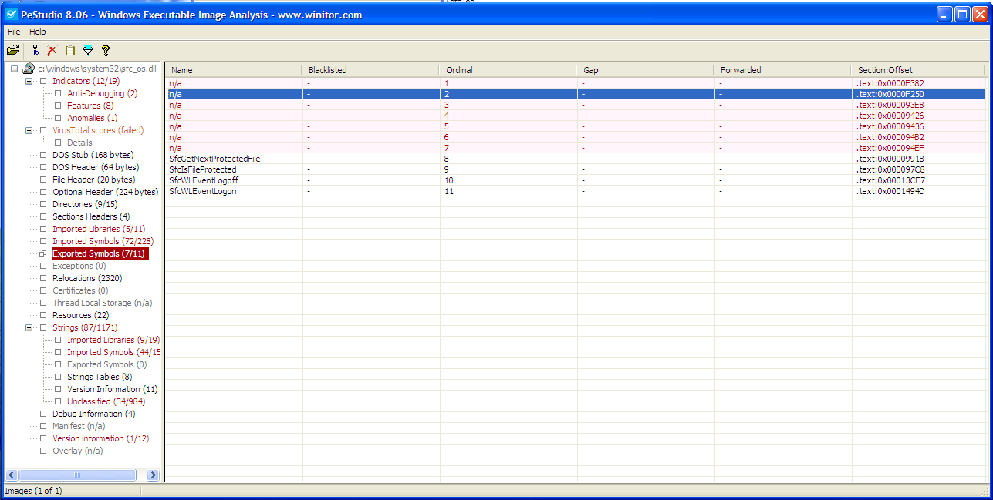Enable the Relocations (2320) checkbox
The height and width of the screenshot is (500, 993).
point(43,278)
